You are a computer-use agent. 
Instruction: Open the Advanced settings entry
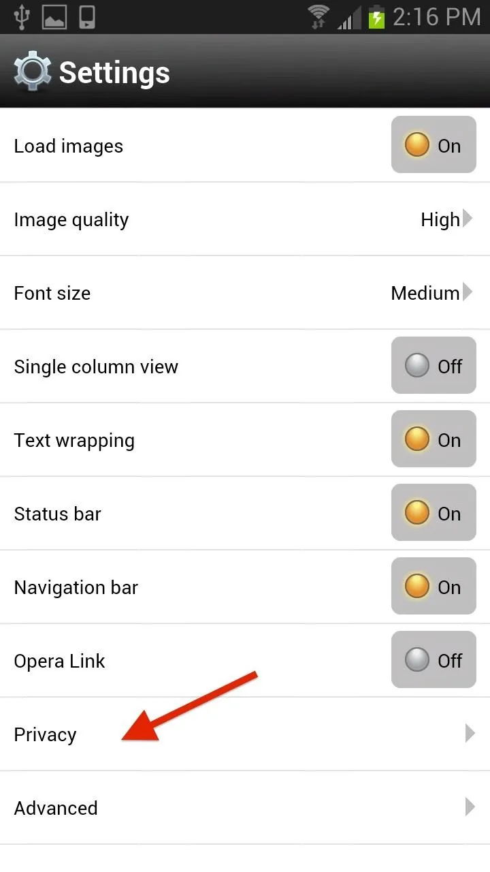245,808
